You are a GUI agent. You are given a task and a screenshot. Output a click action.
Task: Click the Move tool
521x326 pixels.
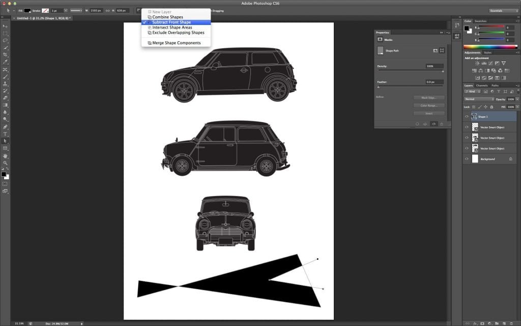(5, 26)
